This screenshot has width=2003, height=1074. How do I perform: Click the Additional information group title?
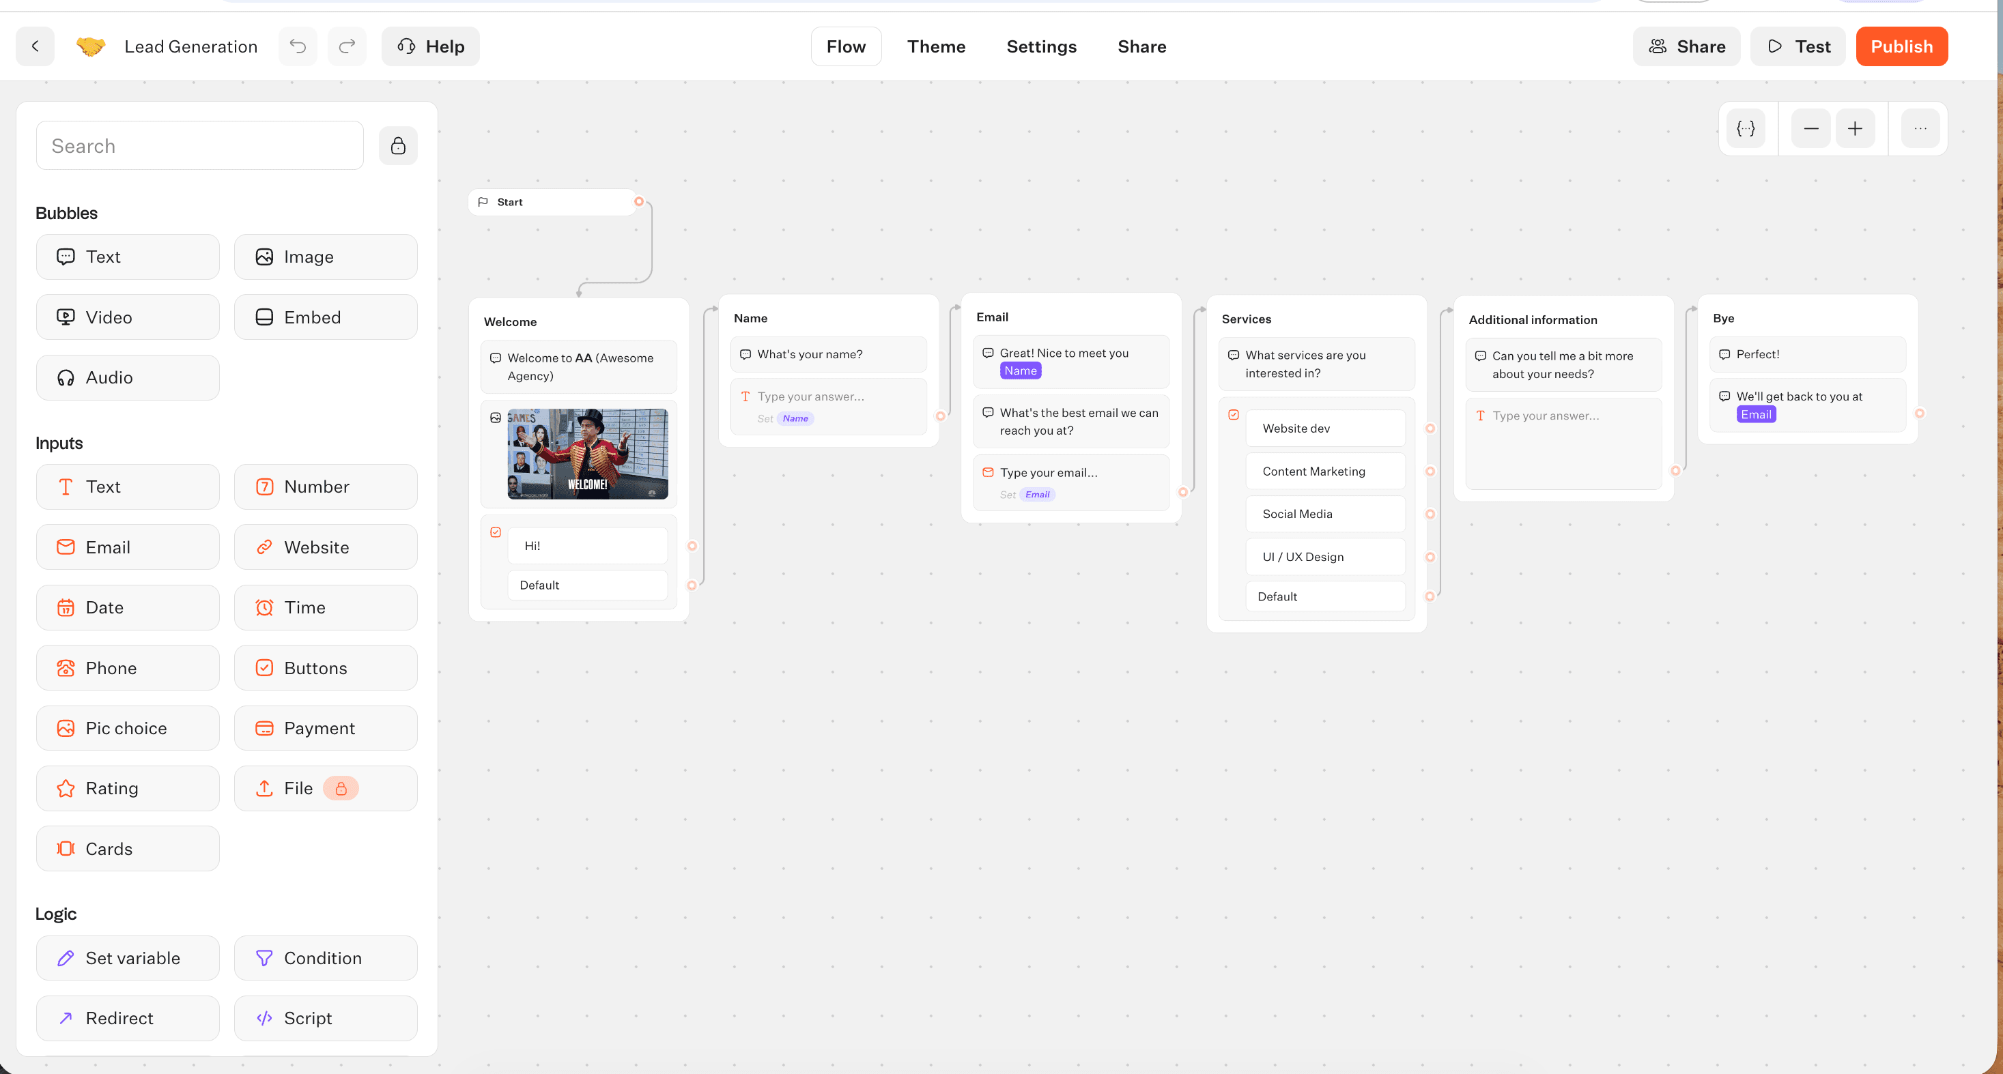(1533, 319)
